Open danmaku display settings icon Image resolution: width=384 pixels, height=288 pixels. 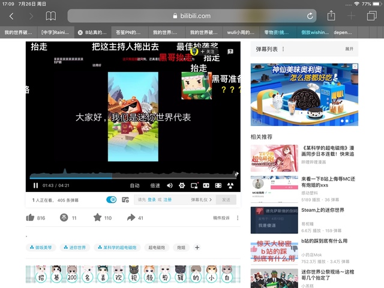click(x=125, y=200)
